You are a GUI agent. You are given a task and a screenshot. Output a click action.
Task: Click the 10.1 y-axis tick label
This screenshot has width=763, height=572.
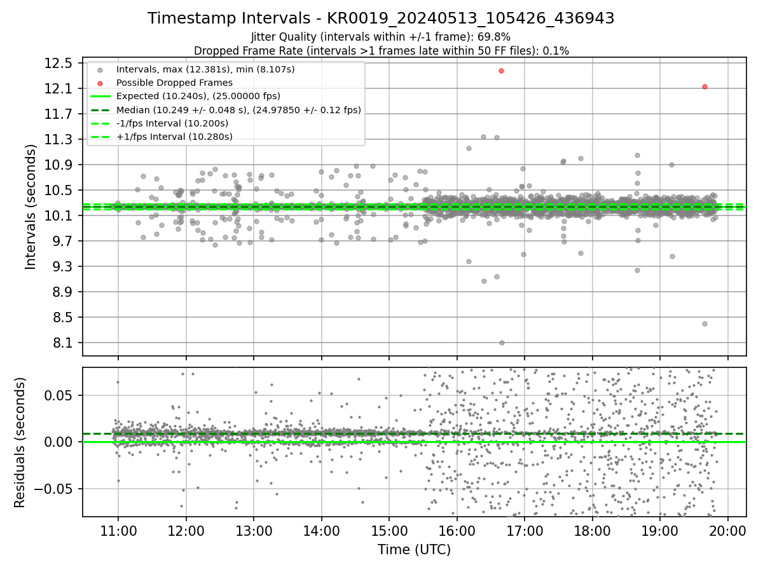pos(59,216)
